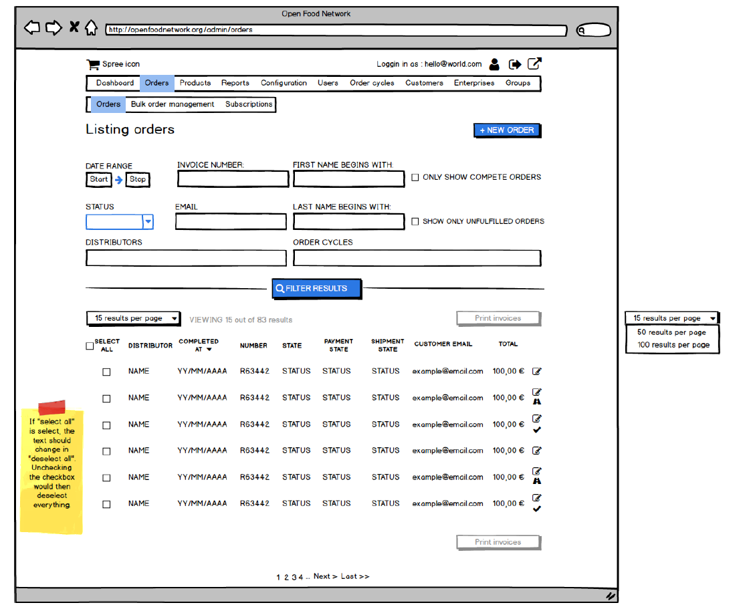
Task: Switch to Bulk order management tab
Action: (x=173, y=104)
